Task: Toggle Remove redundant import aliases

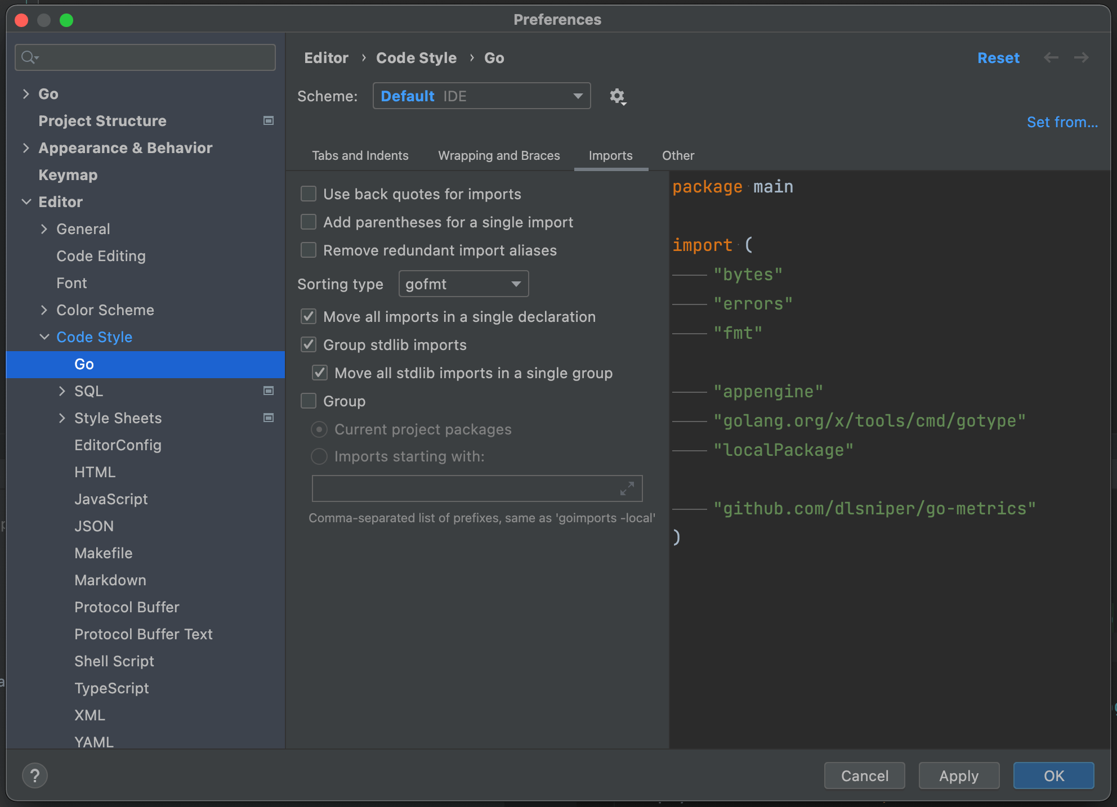Action: (309, 250)
